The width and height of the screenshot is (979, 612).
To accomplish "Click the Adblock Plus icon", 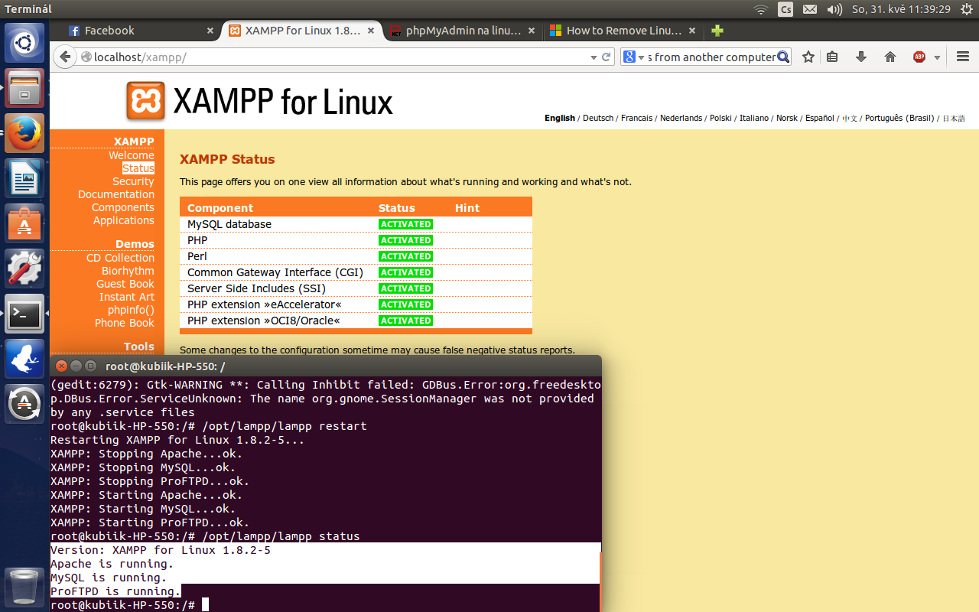I will [x=919, y=57].
